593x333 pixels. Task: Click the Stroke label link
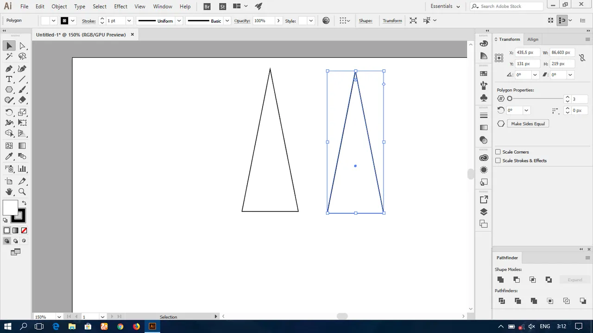coord(89,20)
